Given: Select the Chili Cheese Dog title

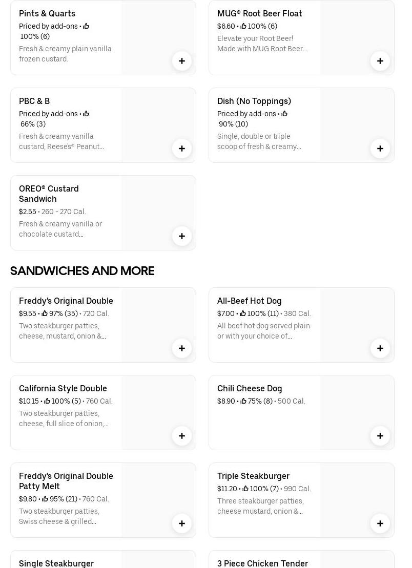Looking at the screenshot, I should click(250, 388).
